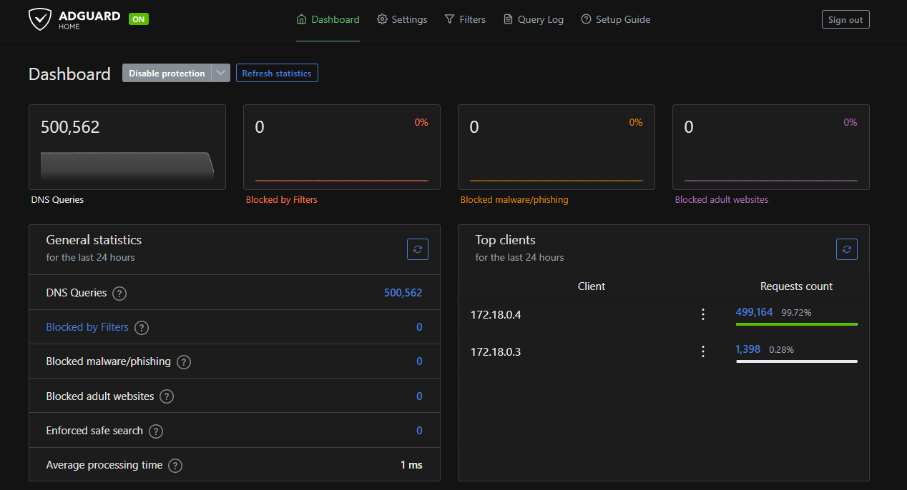Click the help icon beside DNS Queries

pyautogui.click(x=120, y=293)
